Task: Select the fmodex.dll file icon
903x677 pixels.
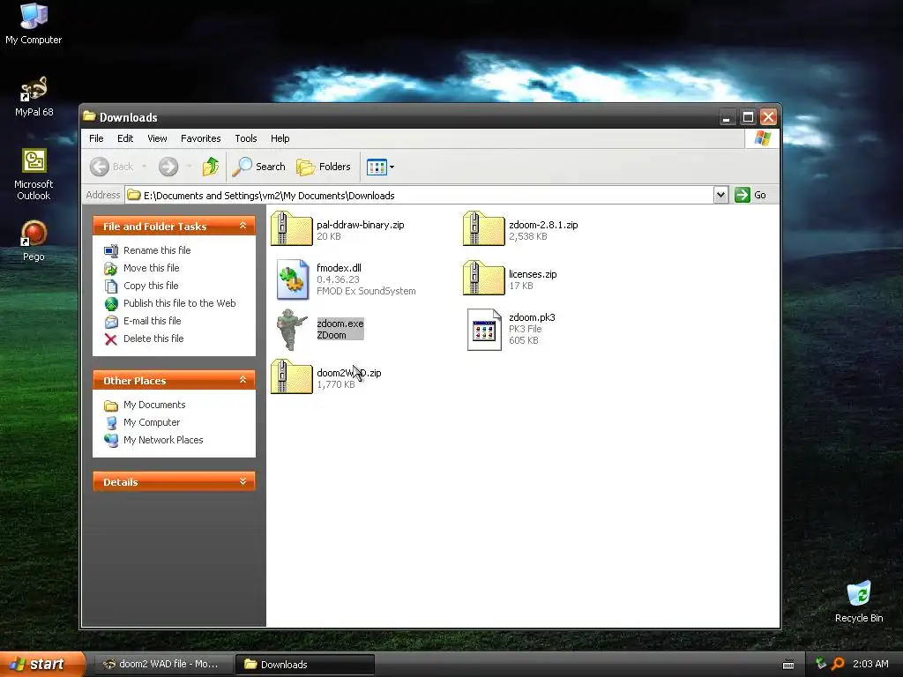Action: coord(292,279)
